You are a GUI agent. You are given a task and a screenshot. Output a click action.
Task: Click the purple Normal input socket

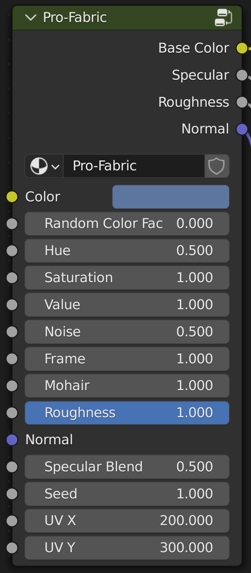tap(12, 440)
